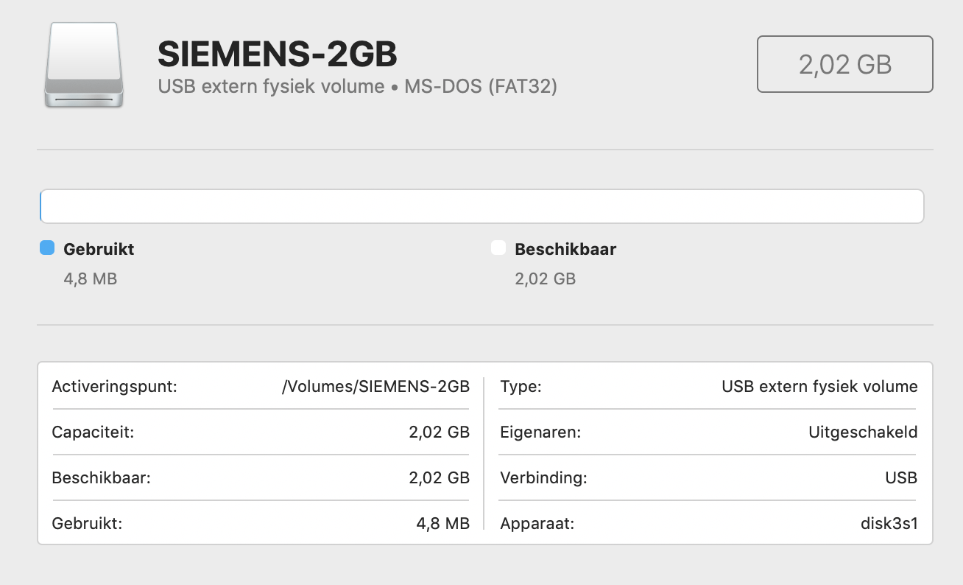Viewport: 963px width, 585px height.
Task: Click the Capaciteit row label
Action: (93, 432)
